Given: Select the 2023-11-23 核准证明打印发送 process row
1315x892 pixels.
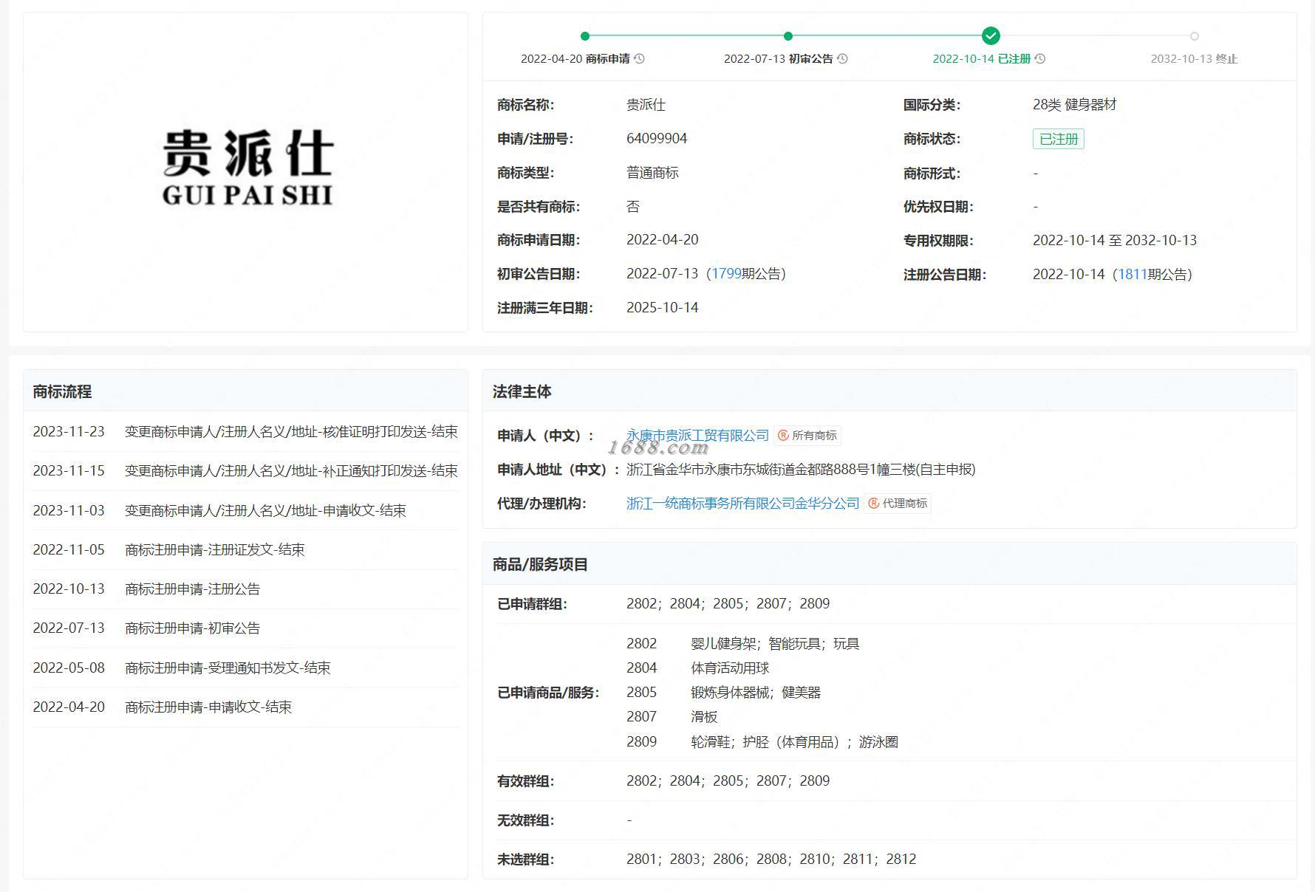Looking at the screenshot, I should coord(245,432).
